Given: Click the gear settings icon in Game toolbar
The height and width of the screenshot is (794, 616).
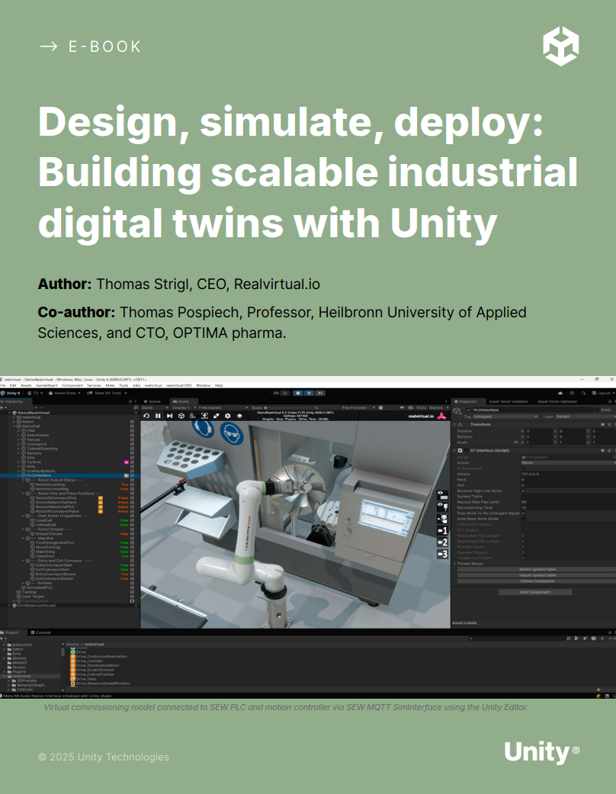Looking at the screenshot, I should (x=228, y=416).
